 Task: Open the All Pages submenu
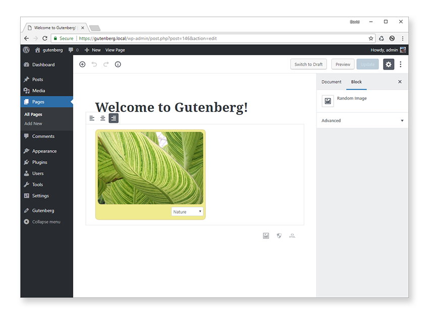click(33, 114)
